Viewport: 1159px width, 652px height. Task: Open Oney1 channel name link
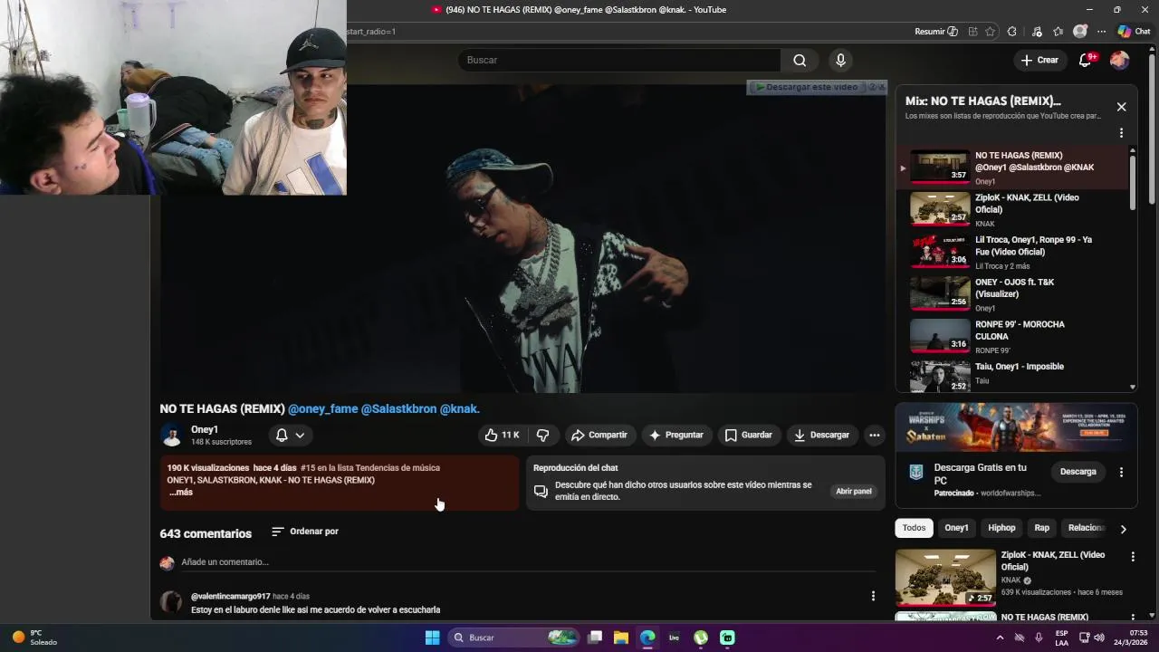point(205,429)
